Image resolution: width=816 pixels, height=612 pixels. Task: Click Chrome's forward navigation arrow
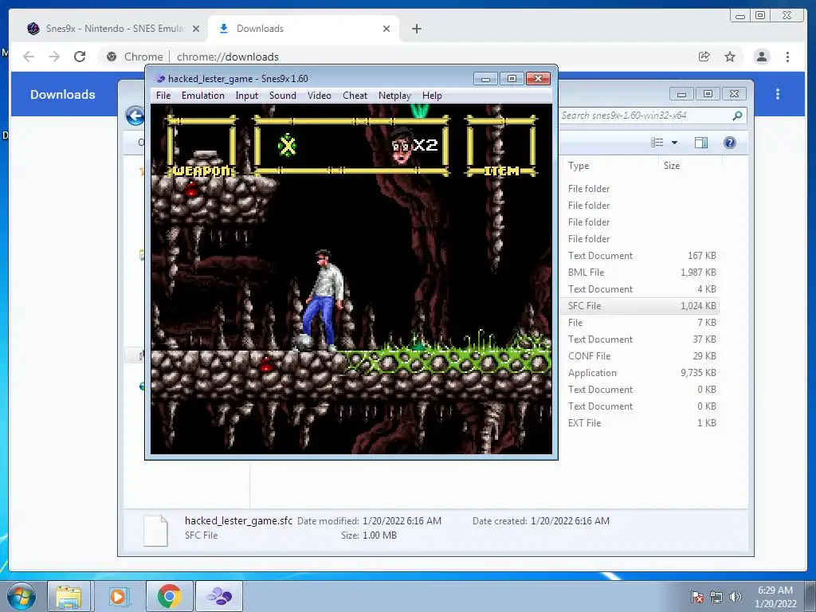pyautogui.click(x=54, y=57)
